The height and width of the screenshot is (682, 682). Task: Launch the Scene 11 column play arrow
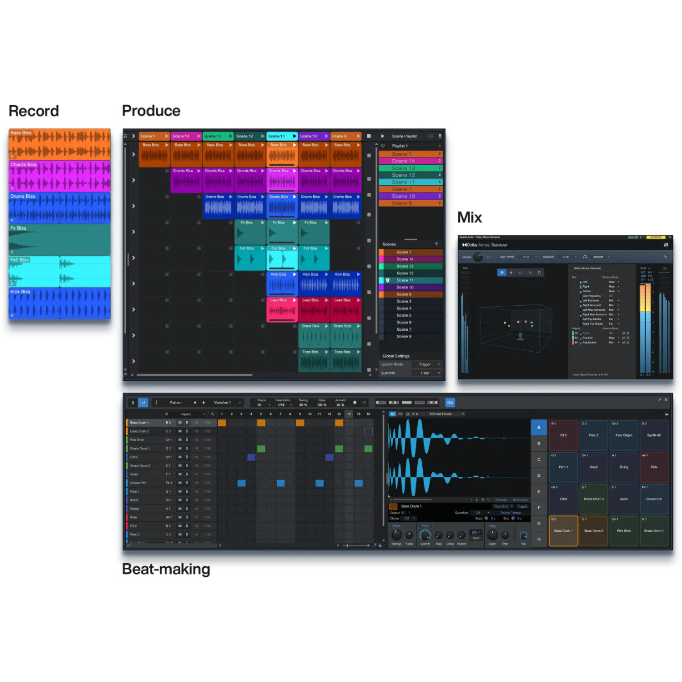tap(294, 136)
